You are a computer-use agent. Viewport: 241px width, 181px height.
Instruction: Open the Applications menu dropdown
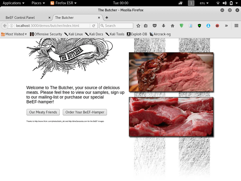[x=14, y=3]
